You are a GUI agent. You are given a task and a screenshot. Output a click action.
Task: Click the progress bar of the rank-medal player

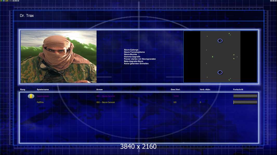pos(245,96)
